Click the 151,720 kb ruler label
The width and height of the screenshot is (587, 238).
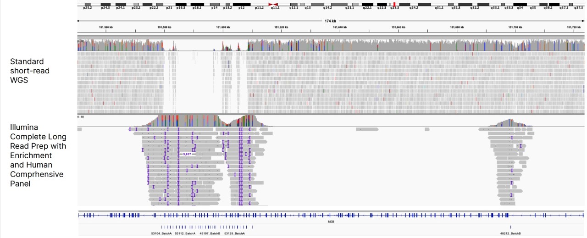574,28
